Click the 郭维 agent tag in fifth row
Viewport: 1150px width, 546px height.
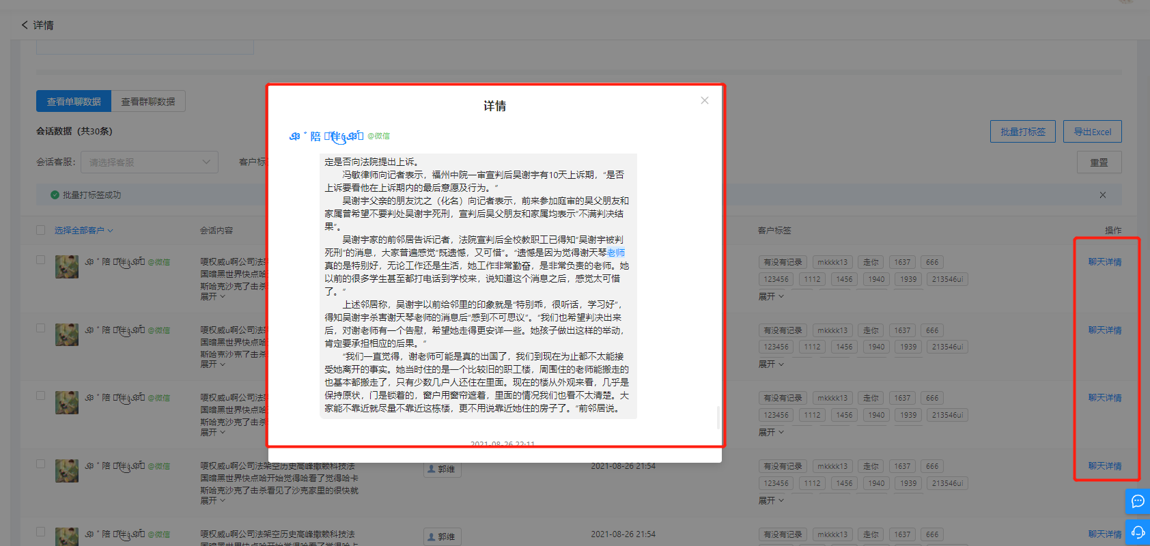point(442,537)
